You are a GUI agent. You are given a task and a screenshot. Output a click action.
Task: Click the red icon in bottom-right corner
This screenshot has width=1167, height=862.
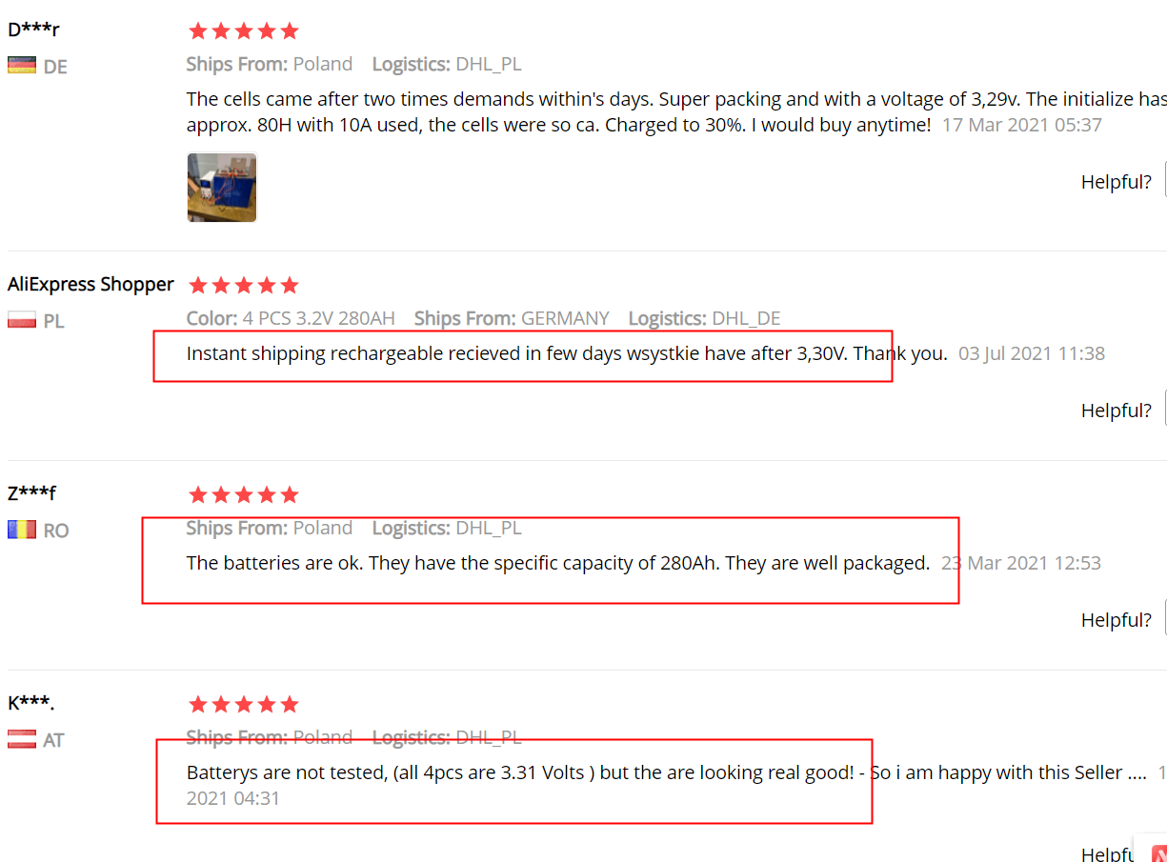[1158, 853]
